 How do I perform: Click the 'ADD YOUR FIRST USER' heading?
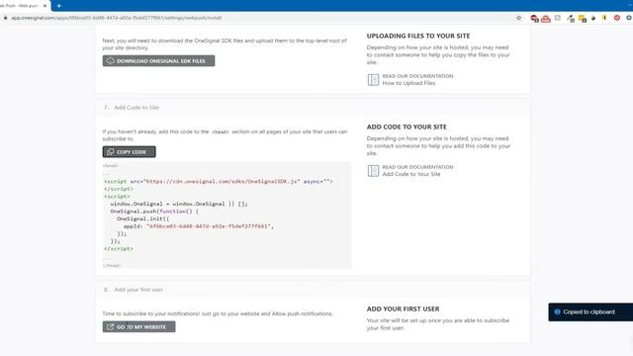pyautogui.click(x=403, y=309)
